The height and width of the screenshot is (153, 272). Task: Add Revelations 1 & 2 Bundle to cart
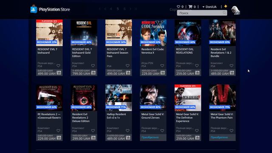coord(232,73)
